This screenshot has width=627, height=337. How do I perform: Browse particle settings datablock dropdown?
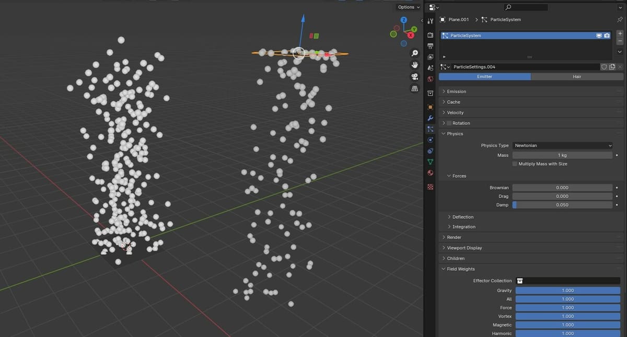[x=445, y=67]
